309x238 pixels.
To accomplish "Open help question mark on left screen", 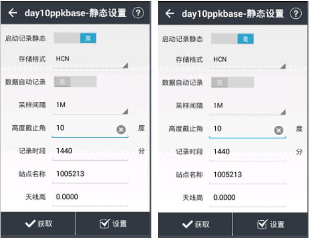I will point(138,13).
